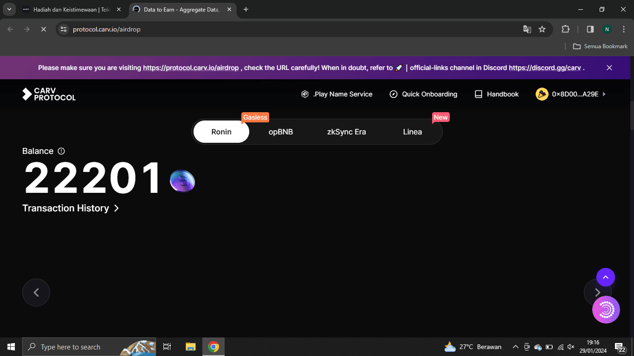Expand the 0x8D00...A29E wallet menu
This screenshot has height=356, width=634.
(571, 94)
